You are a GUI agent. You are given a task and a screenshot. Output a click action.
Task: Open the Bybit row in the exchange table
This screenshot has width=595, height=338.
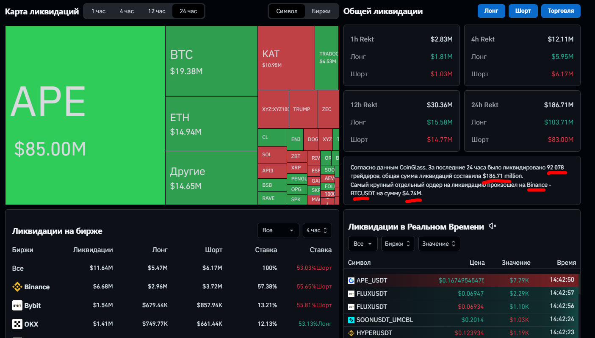(172, 305)
